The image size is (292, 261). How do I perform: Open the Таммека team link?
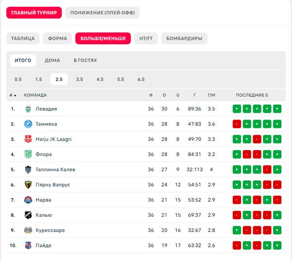click(46, 124)
